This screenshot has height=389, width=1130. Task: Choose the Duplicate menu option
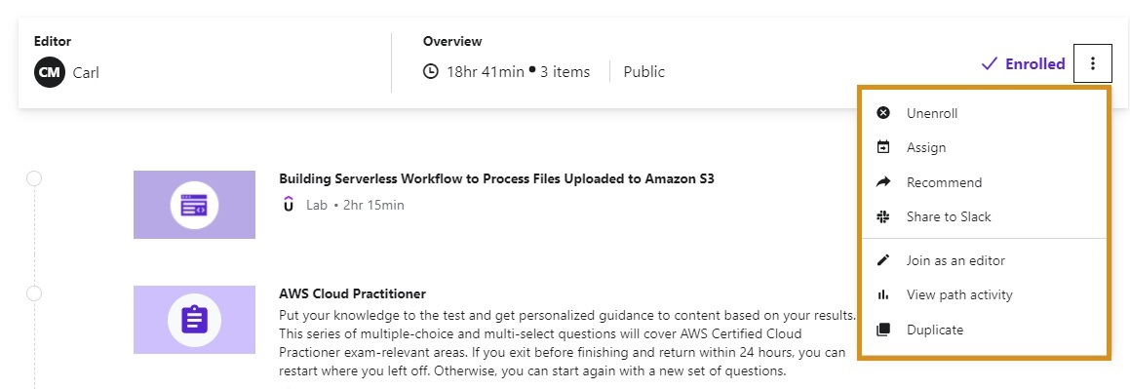click(x=984, y=330)
